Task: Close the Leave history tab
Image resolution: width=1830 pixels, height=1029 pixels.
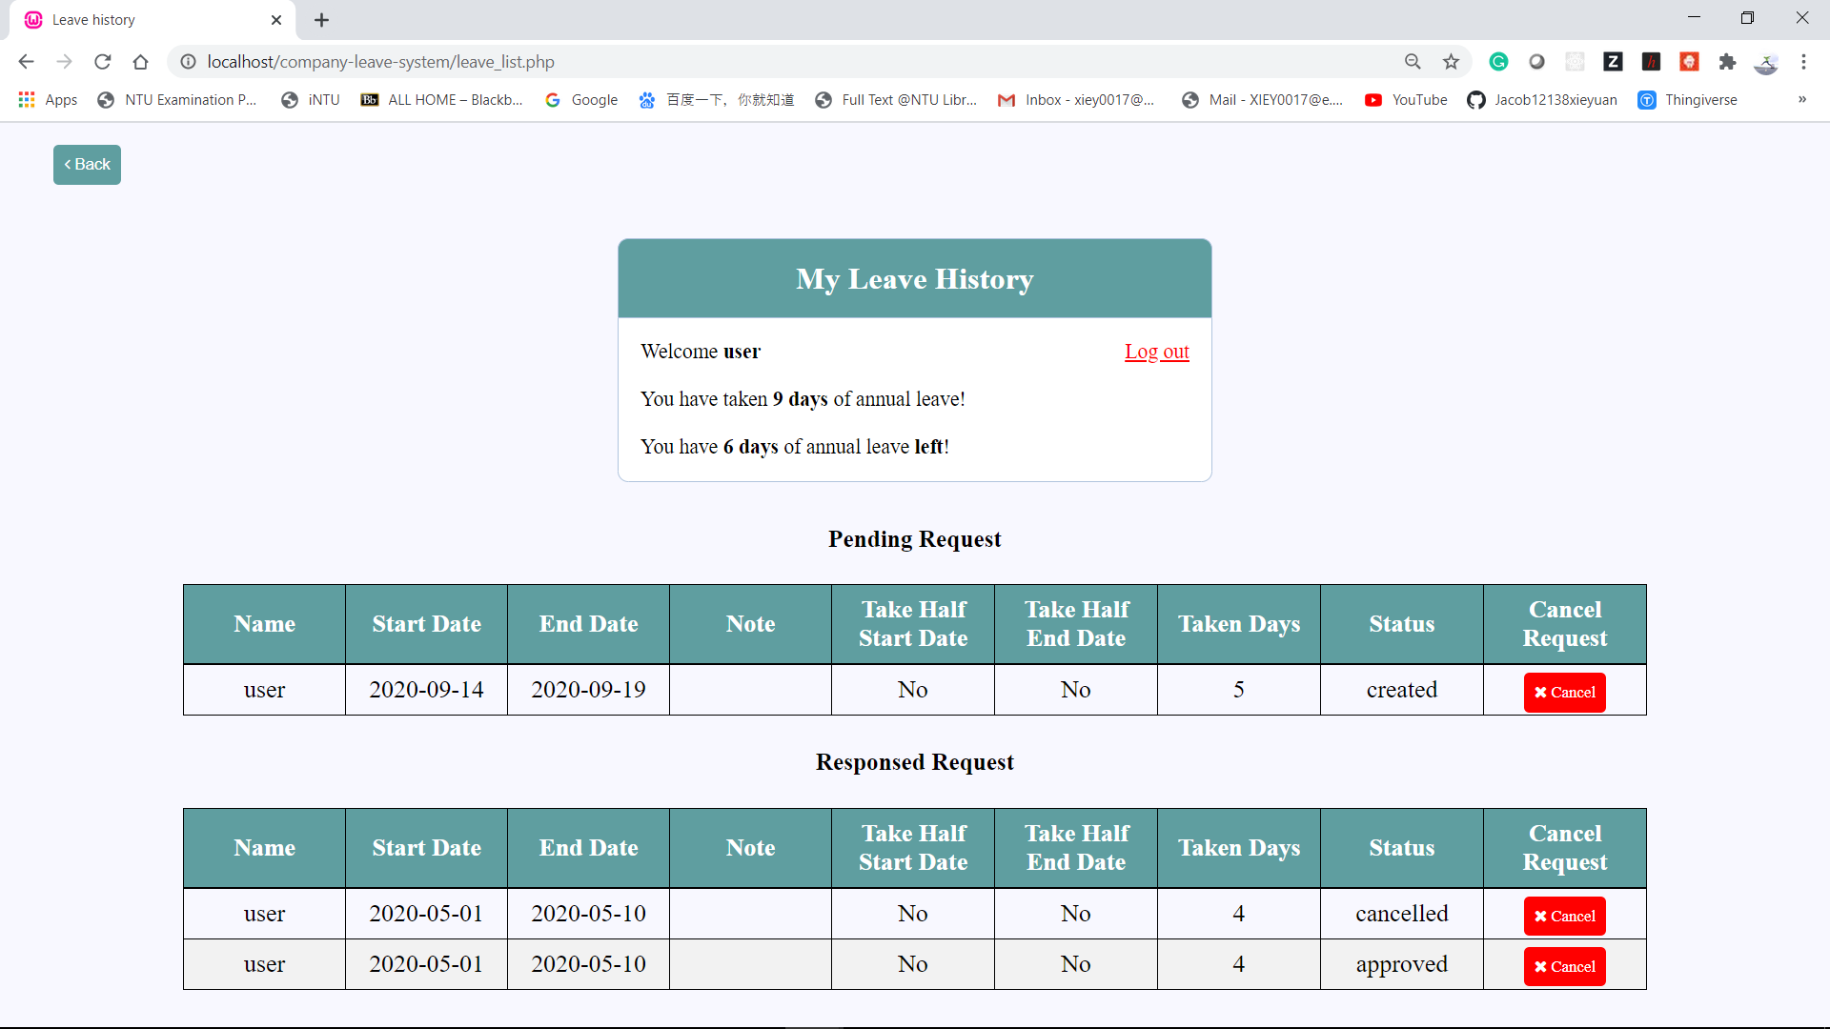Action: point(276,20)
